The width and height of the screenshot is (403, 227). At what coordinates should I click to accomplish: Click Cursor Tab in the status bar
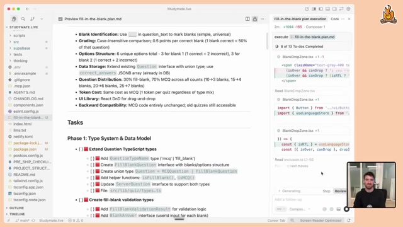point(276,220)
